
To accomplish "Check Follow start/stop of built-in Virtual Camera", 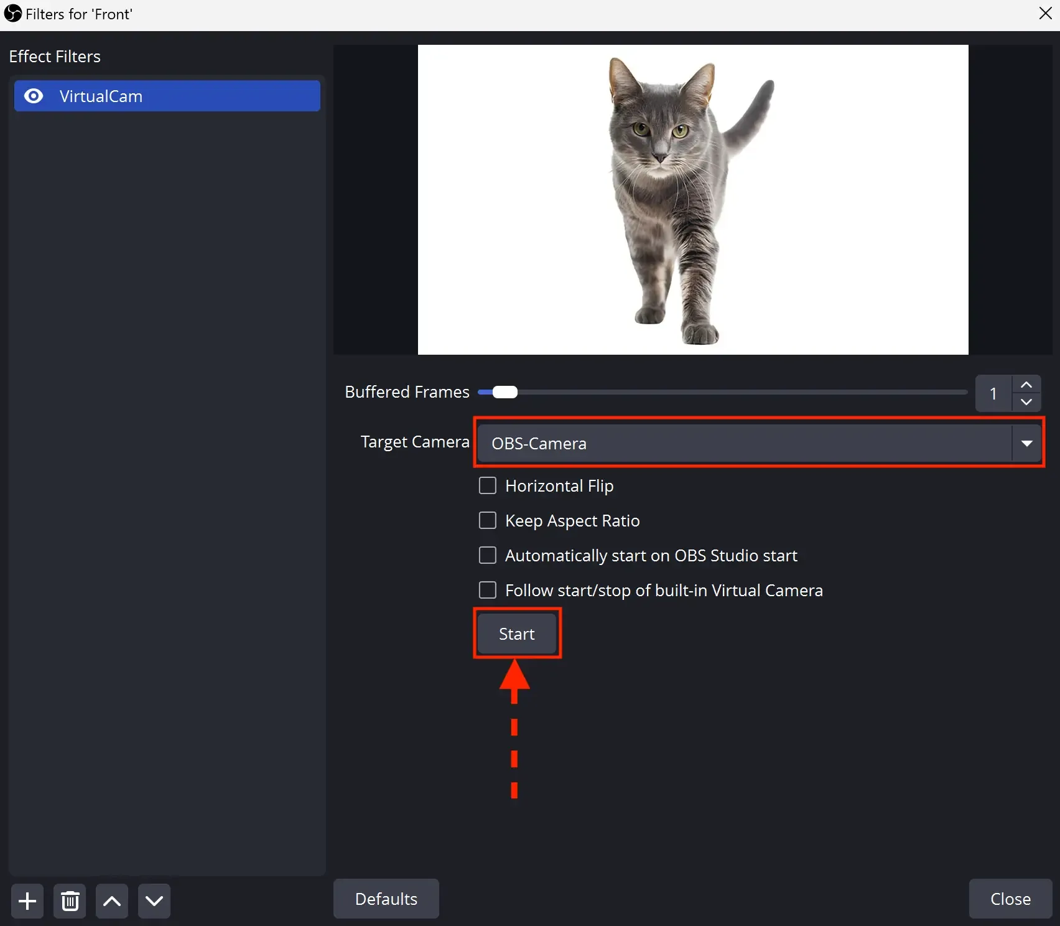I will pyautogui.click(x=488, y=590).
